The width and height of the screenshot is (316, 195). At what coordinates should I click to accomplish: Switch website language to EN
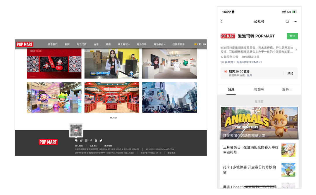[x=204, y=44]
